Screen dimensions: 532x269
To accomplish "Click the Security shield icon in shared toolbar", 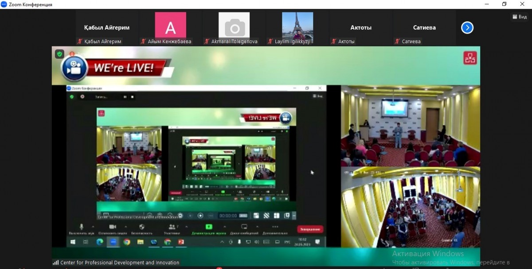I will (x=142, y=227).
